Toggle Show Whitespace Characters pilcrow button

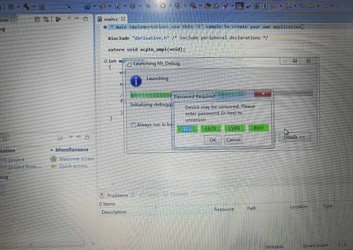coord(265,6)
